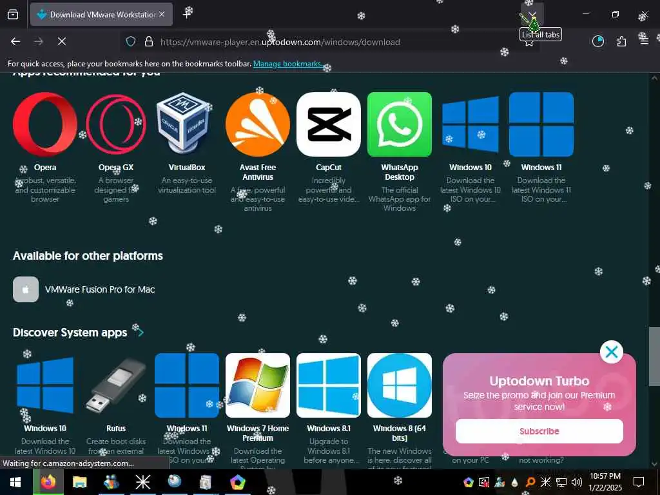The image size is (660, 495).
Task: Open the Windows 8.1 icon
Action: pyautogui.click(x=329, y=385)
